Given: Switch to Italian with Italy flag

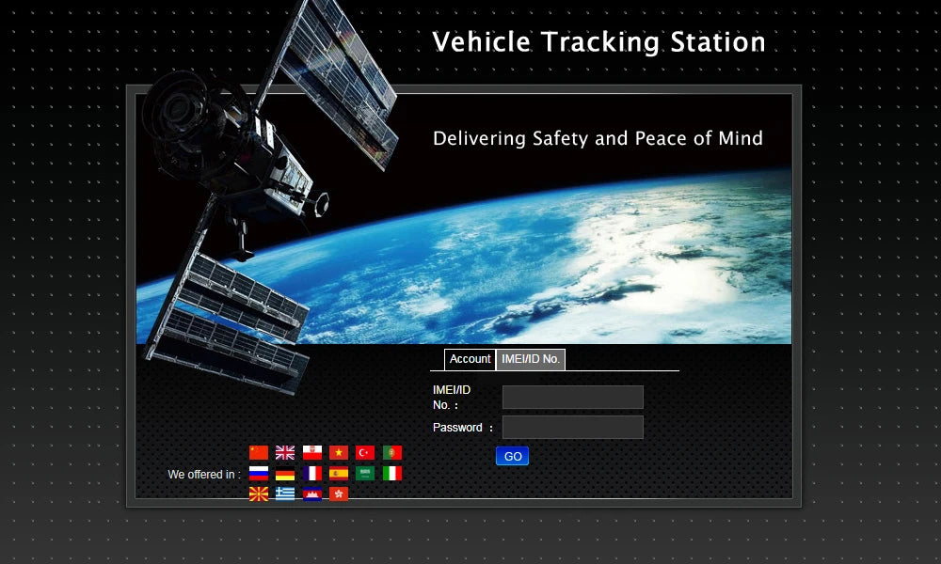Looking at the screenshot, I should click(x=392, y=474).
